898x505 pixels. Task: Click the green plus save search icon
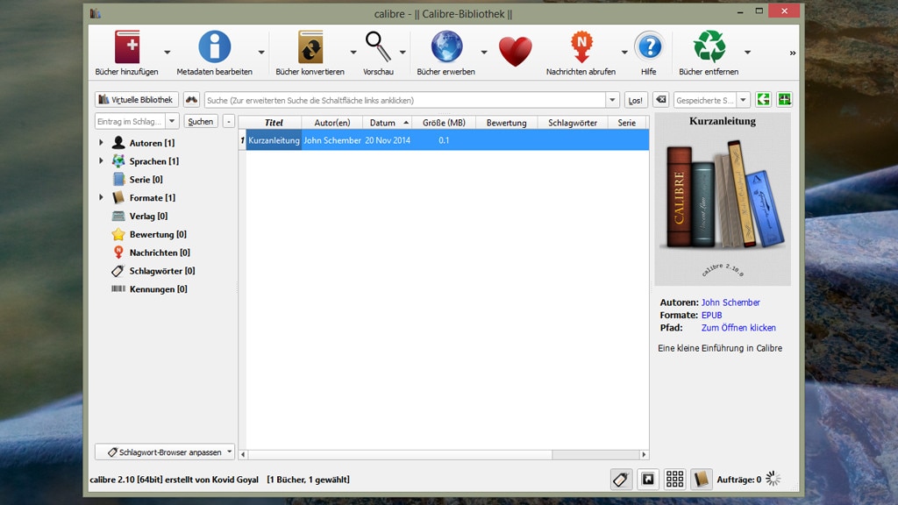(x=784, y=100)
